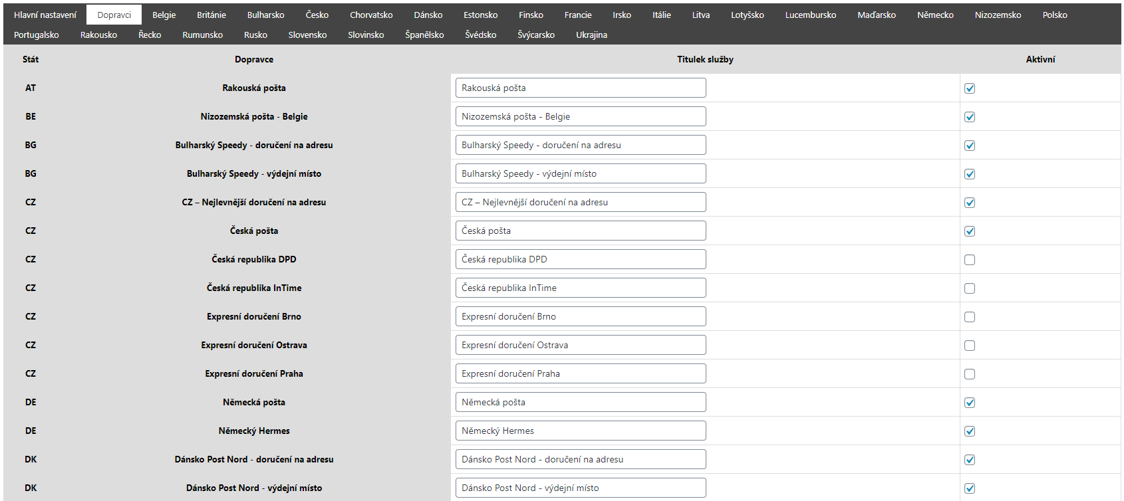Edit the Rakouská pošta service title field
The image size is (1124, 501).
pyautogui.click(x=581, y=88)
